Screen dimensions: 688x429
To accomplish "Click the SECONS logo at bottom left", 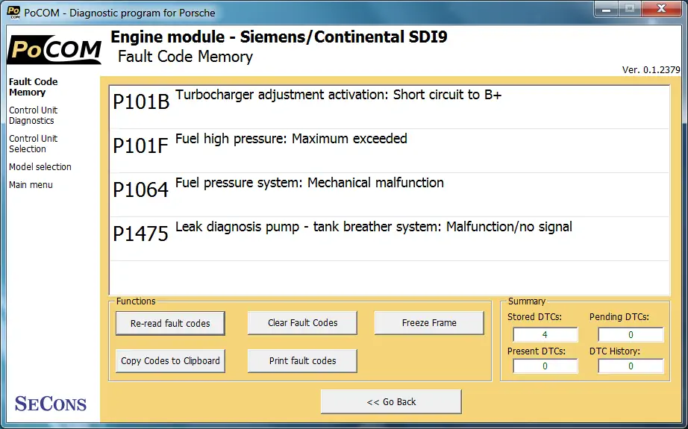I will click(51, 404).
